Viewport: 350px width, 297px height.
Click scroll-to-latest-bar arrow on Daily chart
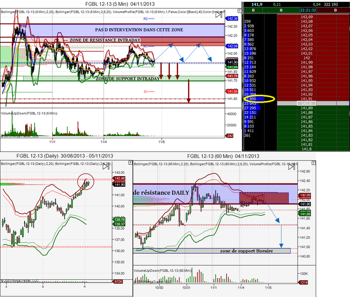coord(106,166)
